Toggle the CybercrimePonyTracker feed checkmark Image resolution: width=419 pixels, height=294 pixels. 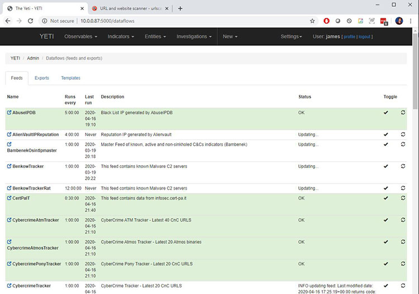[385, 263]
